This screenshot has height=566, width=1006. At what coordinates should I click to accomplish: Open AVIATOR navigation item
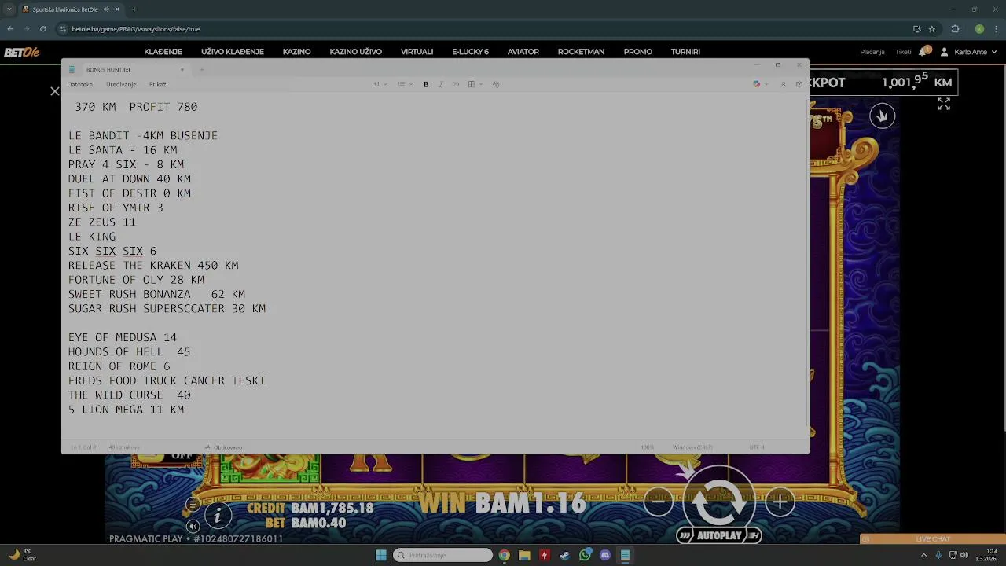523,52
